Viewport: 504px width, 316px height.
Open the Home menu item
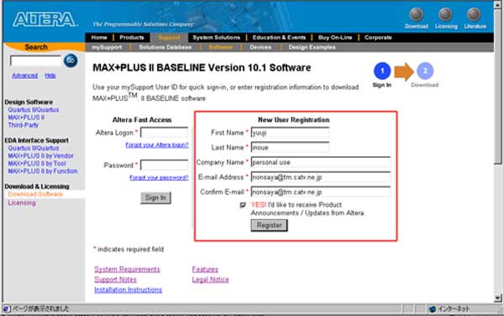coord(99,38)
